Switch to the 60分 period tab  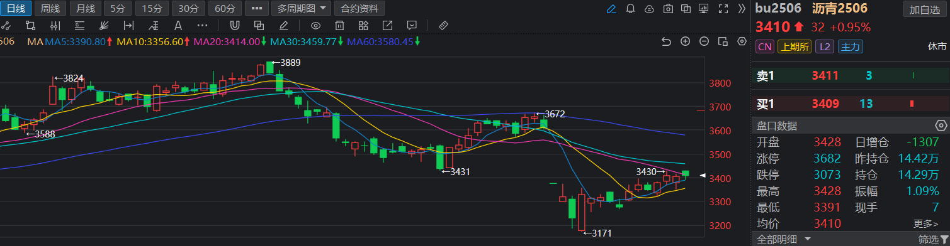tap(225, 9)
